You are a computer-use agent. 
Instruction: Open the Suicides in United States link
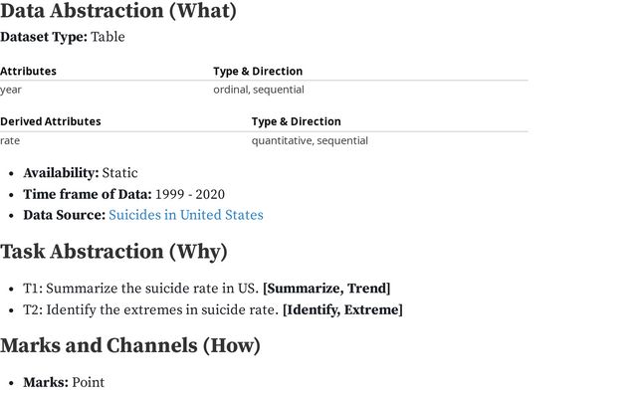186,215
